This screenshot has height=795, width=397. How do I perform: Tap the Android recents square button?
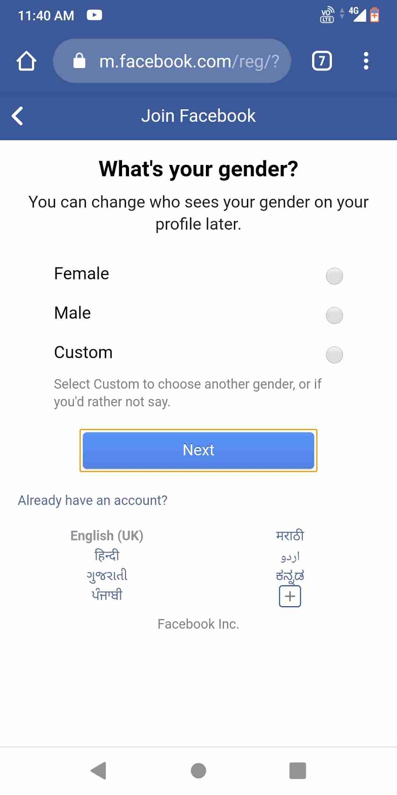tap(297, 771)
